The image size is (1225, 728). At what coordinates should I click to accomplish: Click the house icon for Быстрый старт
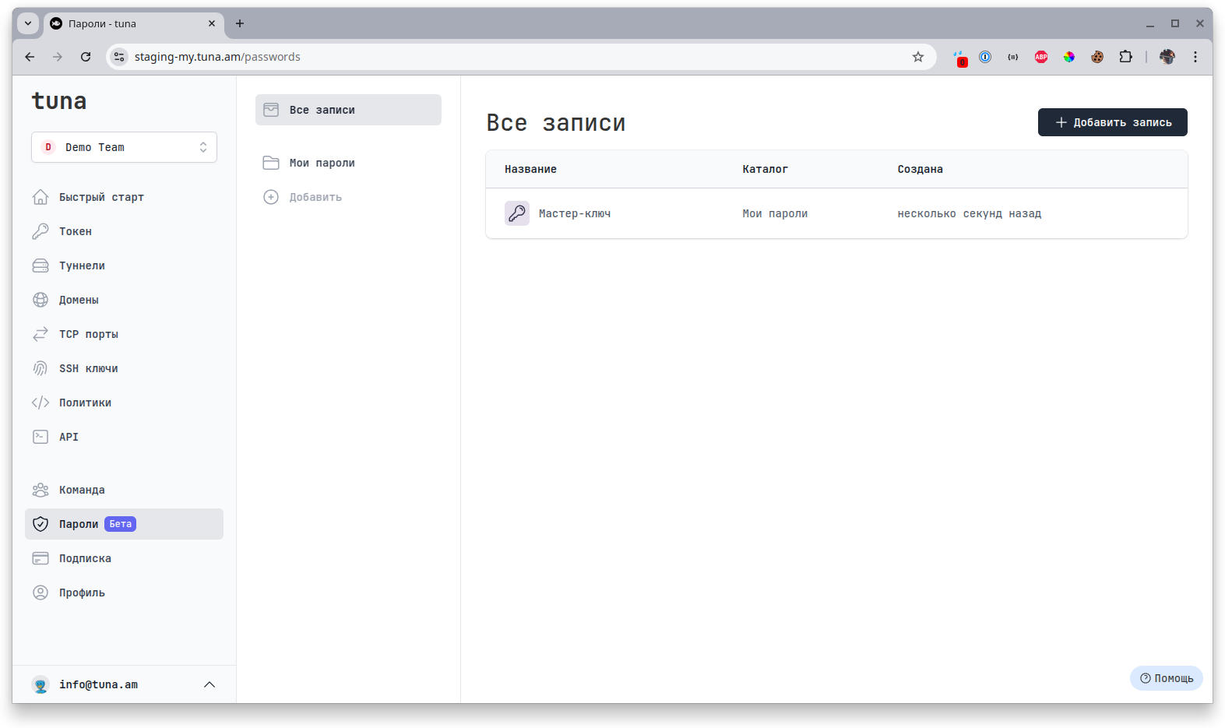click(40, 197)
